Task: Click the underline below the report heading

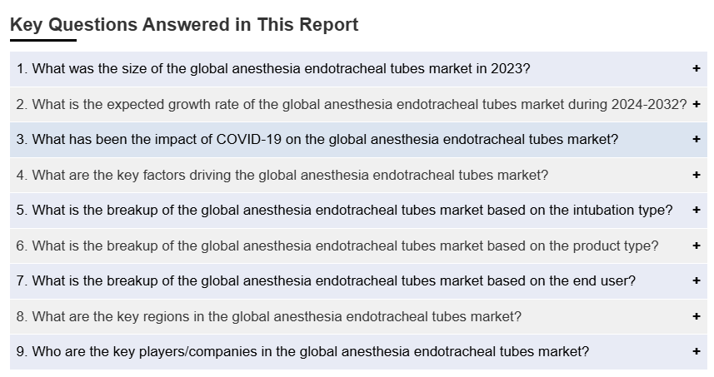Action: coord(43,40)
